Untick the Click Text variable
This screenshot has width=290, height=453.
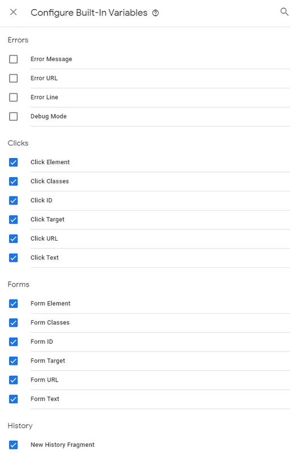13,258
